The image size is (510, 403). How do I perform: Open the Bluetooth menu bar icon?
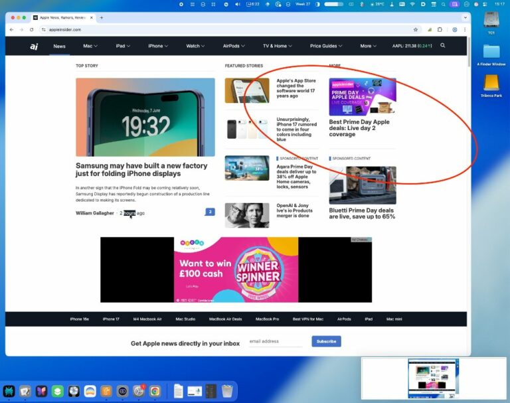[x=362, y=4]
